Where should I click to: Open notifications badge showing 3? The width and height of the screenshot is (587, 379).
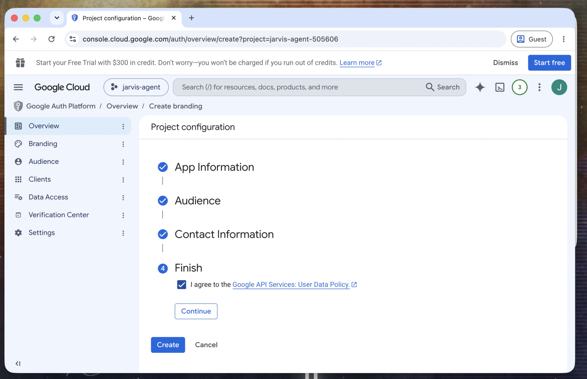click(519, 87)
